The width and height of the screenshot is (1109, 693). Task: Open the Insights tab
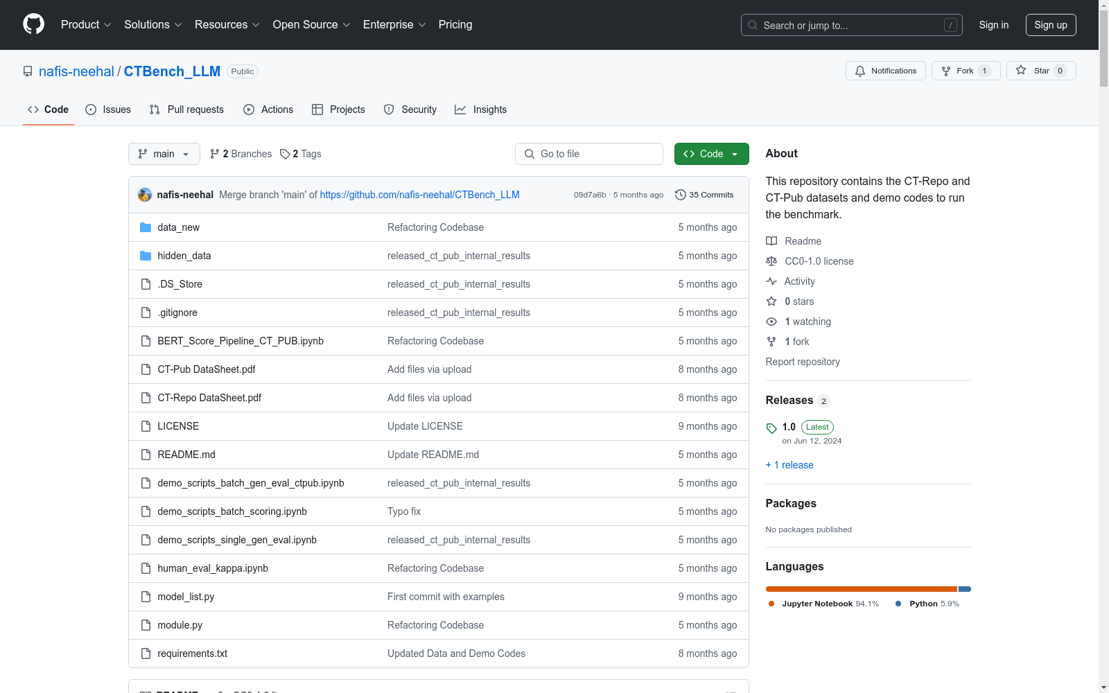click(x=481, y=109)
